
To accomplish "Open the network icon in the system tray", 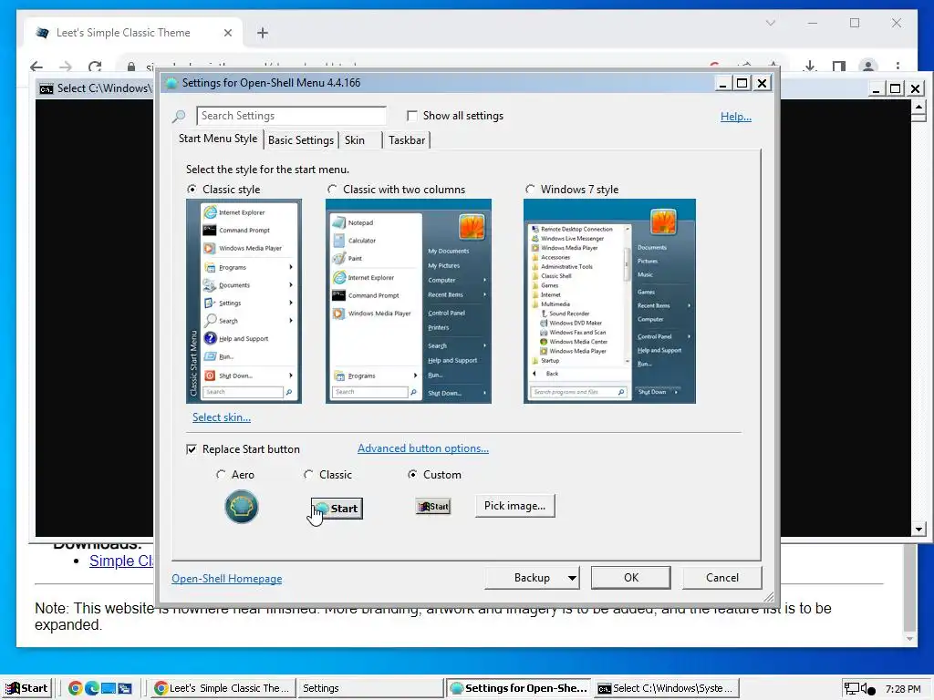I will click(852, 689).
